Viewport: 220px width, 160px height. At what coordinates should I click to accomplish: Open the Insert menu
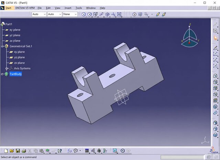click(x=68, y=8)
